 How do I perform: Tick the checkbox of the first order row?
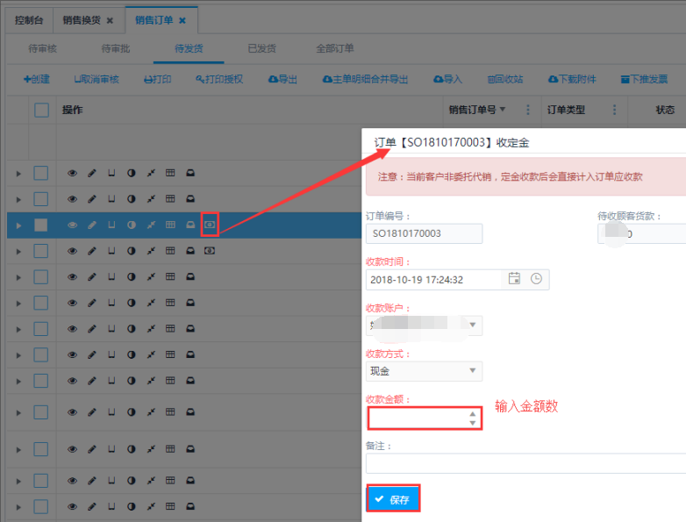(41, 173)
